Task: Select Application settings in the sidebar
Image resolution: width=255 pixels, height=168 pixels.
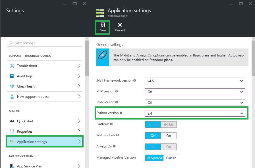Action: pos(44,141)
